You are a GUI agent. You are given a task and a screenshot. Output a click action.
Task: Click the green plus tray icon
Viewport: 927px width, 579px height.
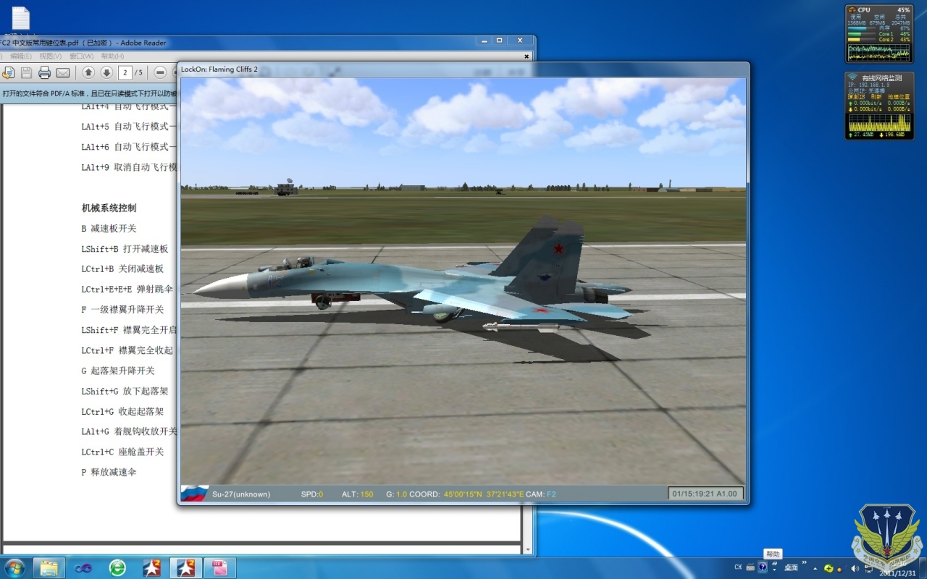(829, 568)
